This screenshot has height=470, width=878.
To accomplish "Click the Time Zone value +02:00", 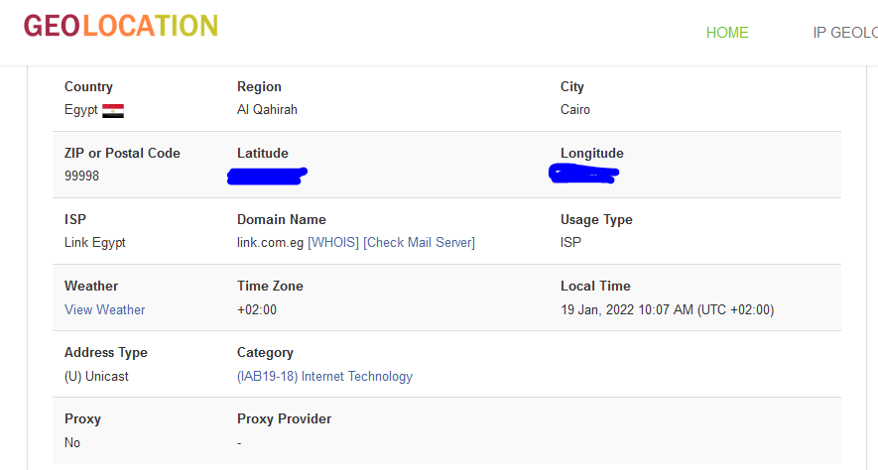I will 257,309.
